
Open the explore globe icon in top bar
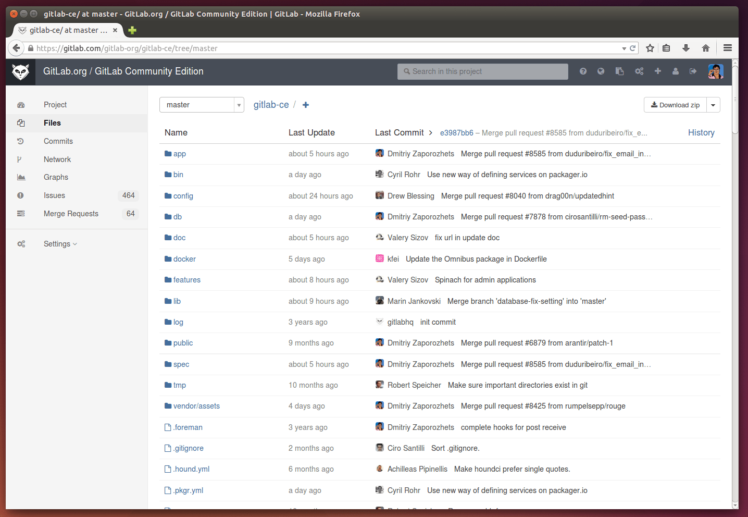tap(601, 71)
